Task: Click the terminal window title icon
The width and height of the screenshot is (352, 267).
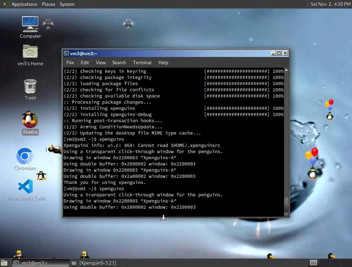Action: click(x=66, y=53)
